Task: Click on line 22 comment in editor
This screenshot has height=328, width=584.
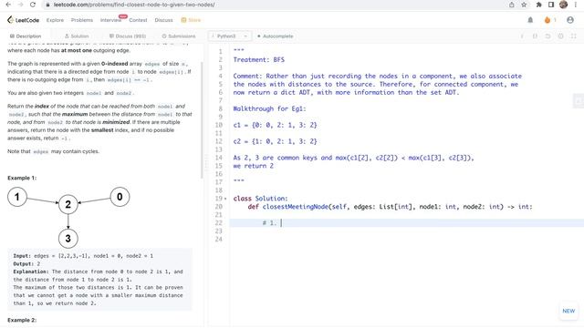Action: [x=270, y=222]
